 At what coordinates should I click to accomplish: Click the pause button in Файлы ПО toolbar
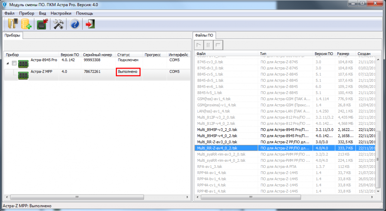tap(208, 45)
